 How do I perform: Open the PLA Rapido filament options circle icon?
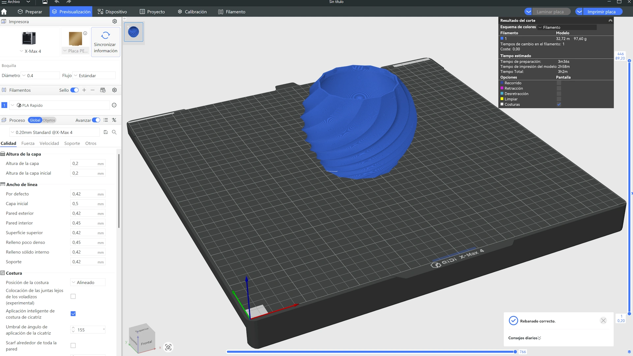[x=114, y=105]
